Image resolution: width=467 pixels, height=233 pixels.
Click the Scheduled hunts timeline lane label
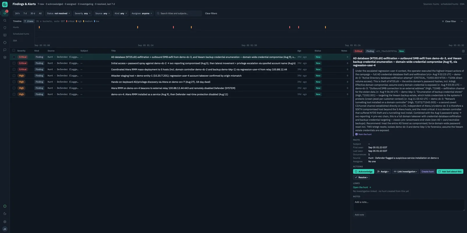coord(21,34)
